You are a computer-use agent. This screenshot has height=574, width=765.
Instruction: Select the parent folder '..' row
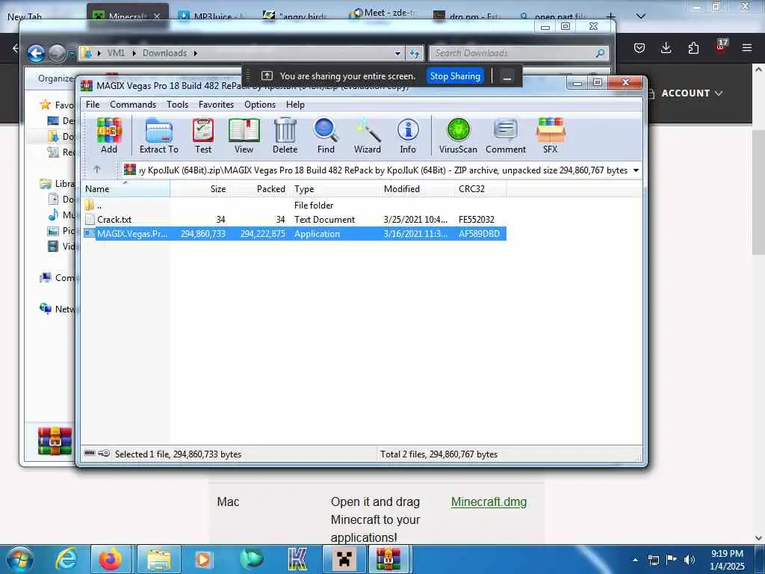[x=294, y=206]
